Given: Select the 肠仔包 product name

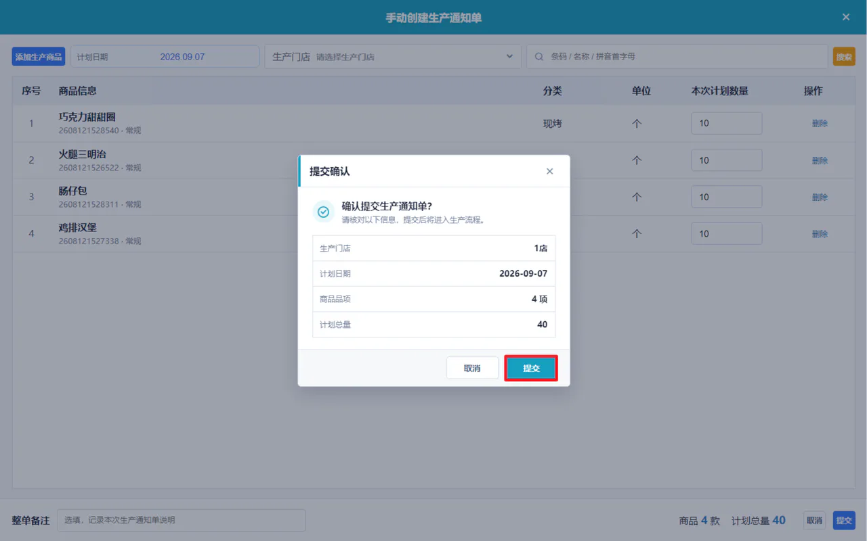Looking at the screenshot, I should coord(73,191).
